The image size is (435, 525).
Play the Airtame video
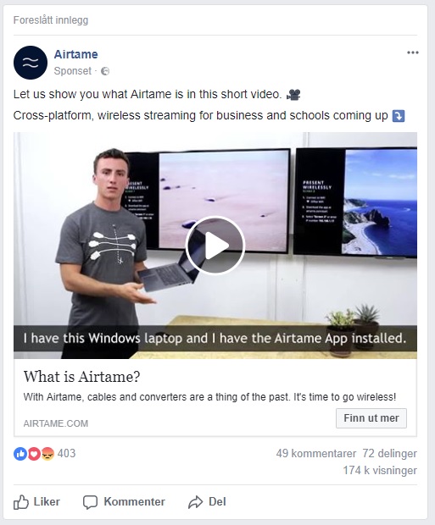point(215,246)
